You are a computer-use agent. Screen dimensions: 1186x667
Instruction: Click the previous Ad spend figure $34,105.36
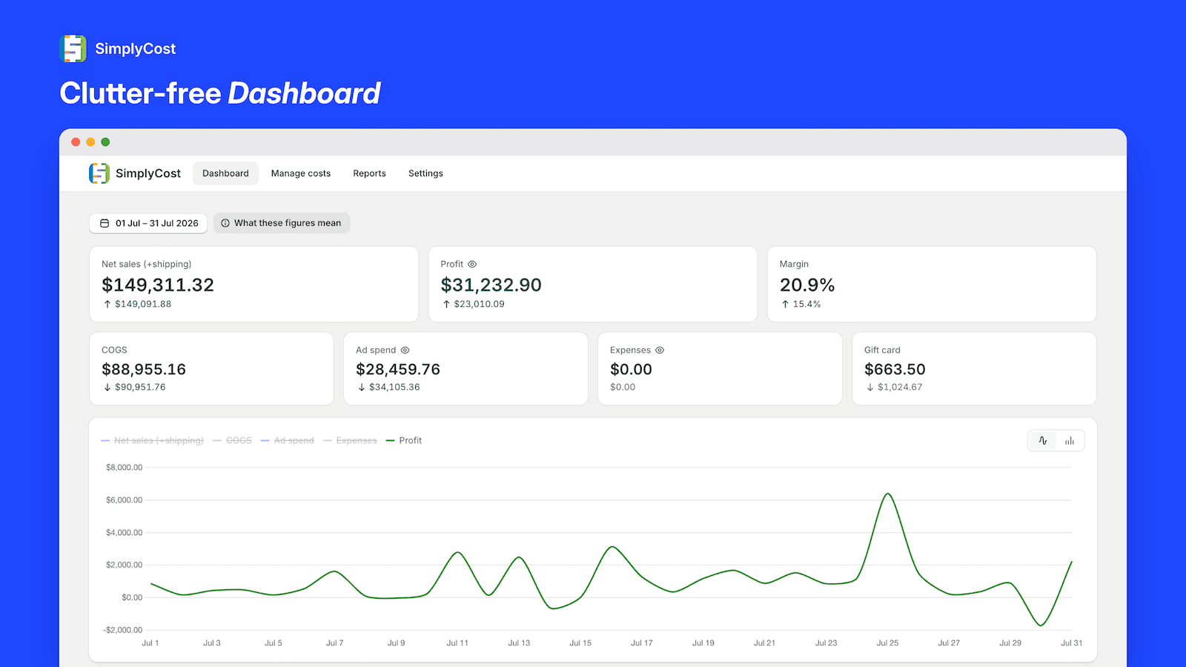[394, 387]
